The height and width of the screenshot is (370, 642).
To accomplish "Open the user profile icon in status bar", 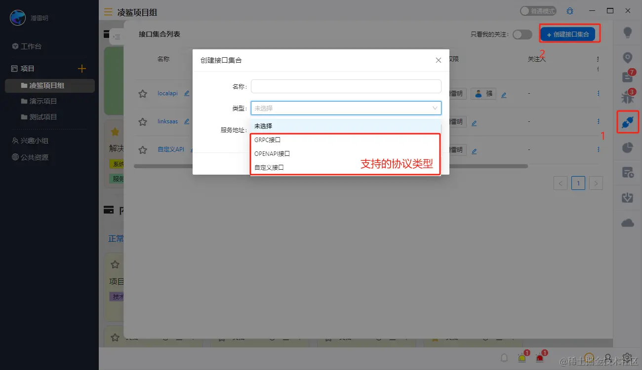I will (x=608, y=358).
